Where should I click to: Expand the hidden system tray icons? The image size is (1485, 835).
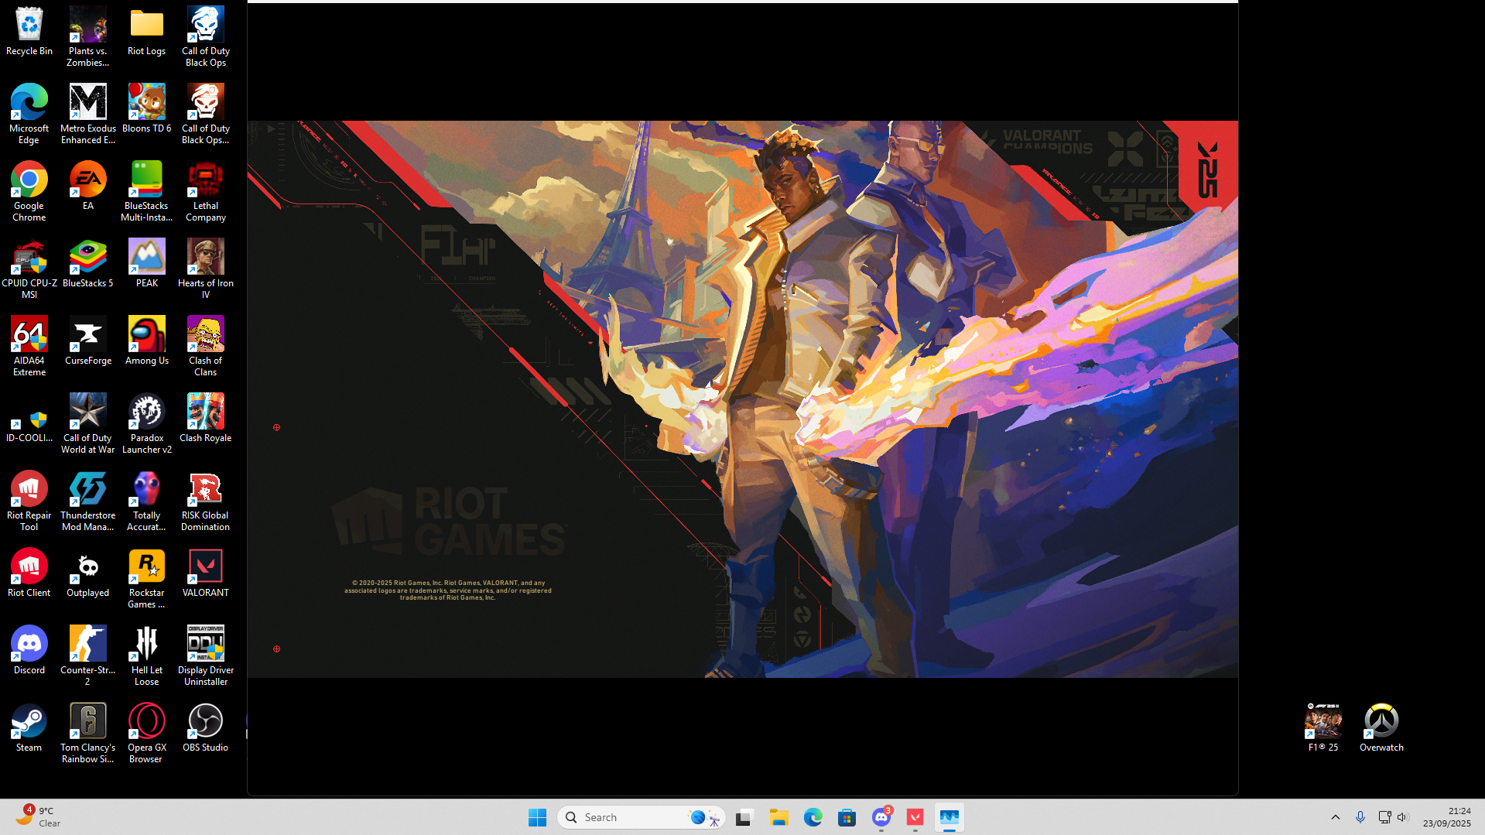pyautogui.click(x=1336, y=817)
